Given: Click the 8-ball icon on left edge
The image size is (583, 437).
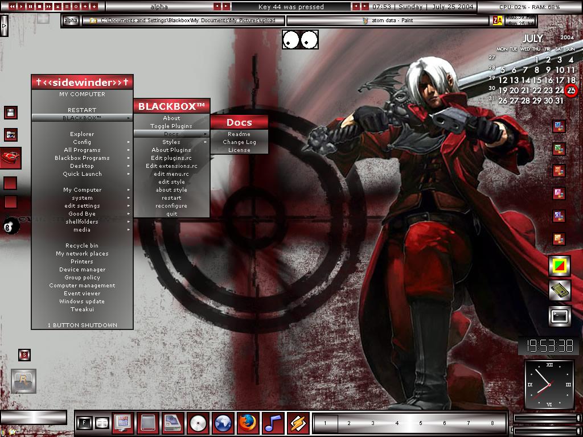Looking at the screenshot, I should (11, 225).
